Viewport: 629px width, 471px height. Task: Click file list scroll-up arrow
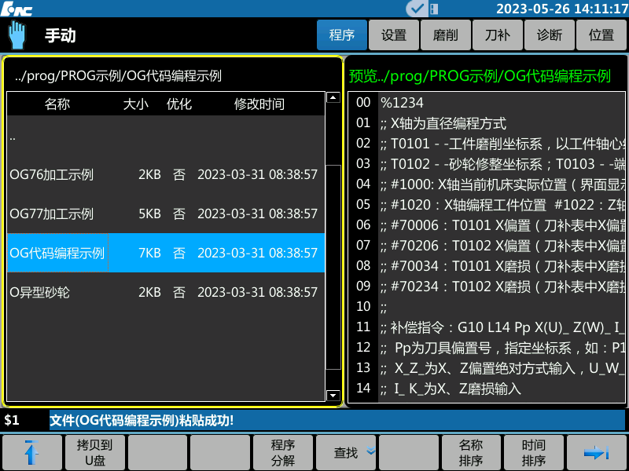point(333,98)
